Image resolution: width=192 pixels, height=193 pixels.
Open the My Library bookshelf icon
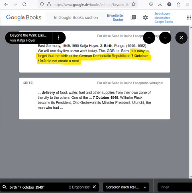[133, 18]
